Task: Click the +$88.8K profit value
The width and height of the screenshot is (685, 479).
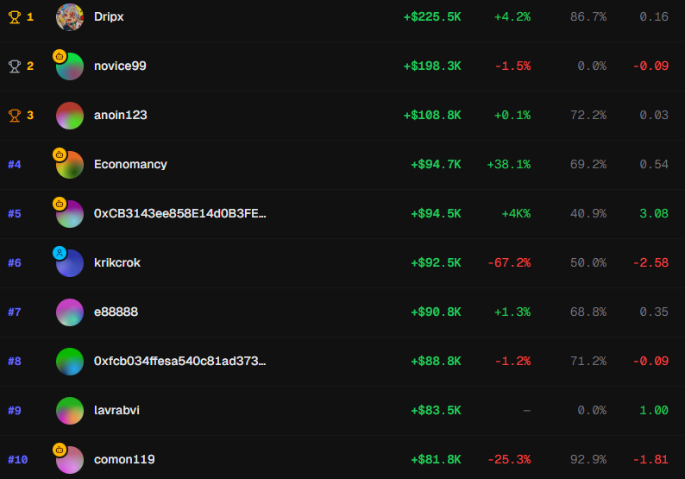Action: tap(436, 361)
